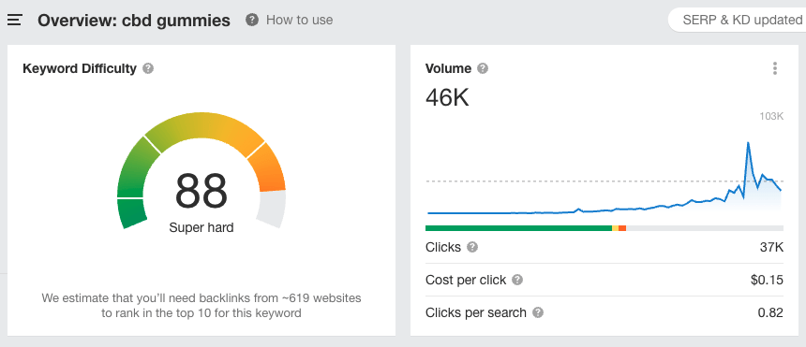Open the Volume card three-dot menu
Image resolution: width=806 pixels, height=347 pixels.
click(x=775, y=68)
